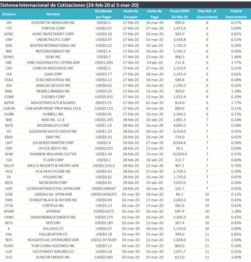The image size is (251, 262).
Task: Click the 'Yield al Vencimiento' column header
Action: click(x=236, y=14)
